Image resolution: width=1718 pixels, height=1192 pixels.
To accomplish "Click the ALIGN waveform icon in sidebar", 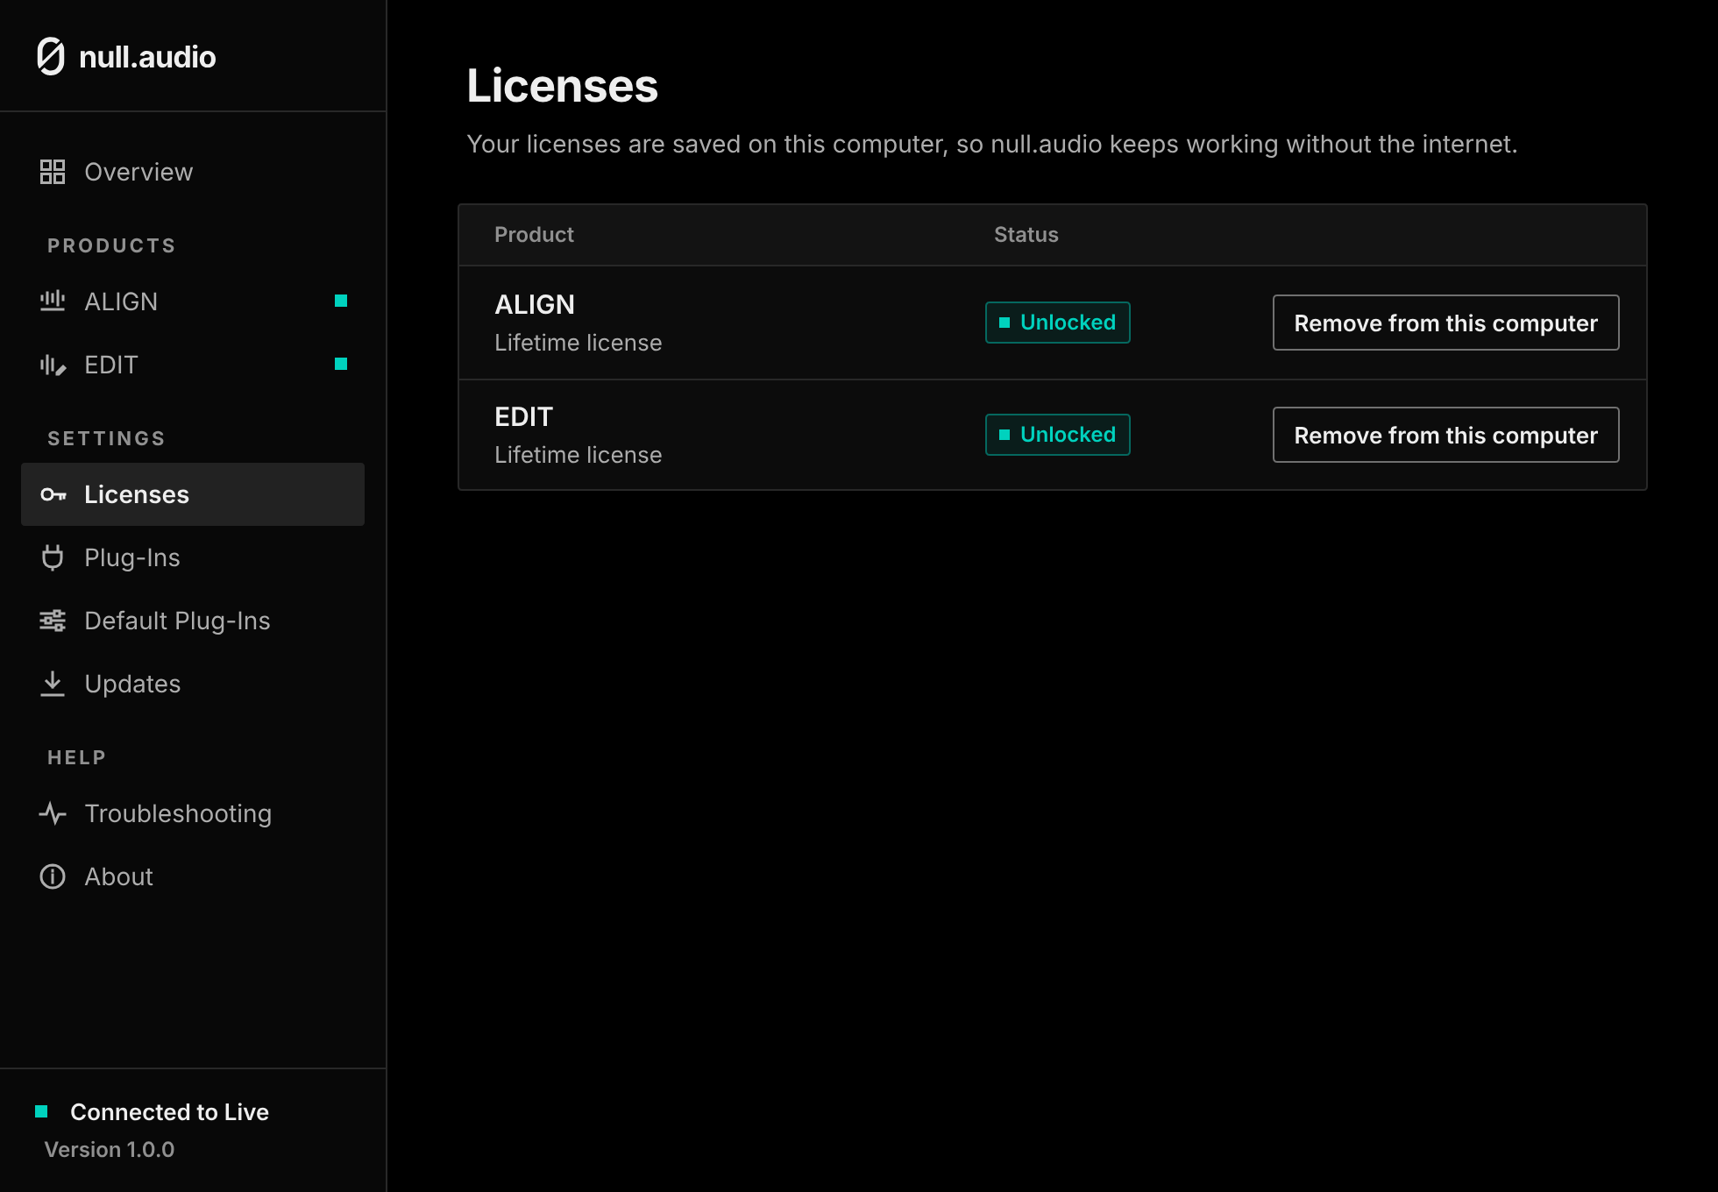I will click(53, 302).
